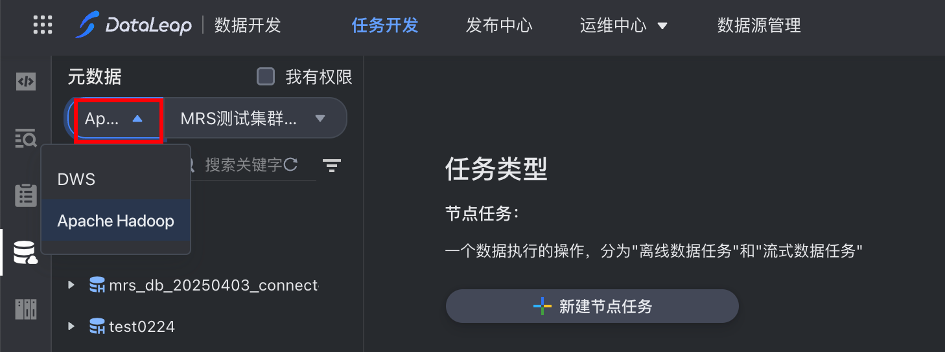Open the filter icon in metadata panel
Screen dimensions: 945x352
point(332,166)
